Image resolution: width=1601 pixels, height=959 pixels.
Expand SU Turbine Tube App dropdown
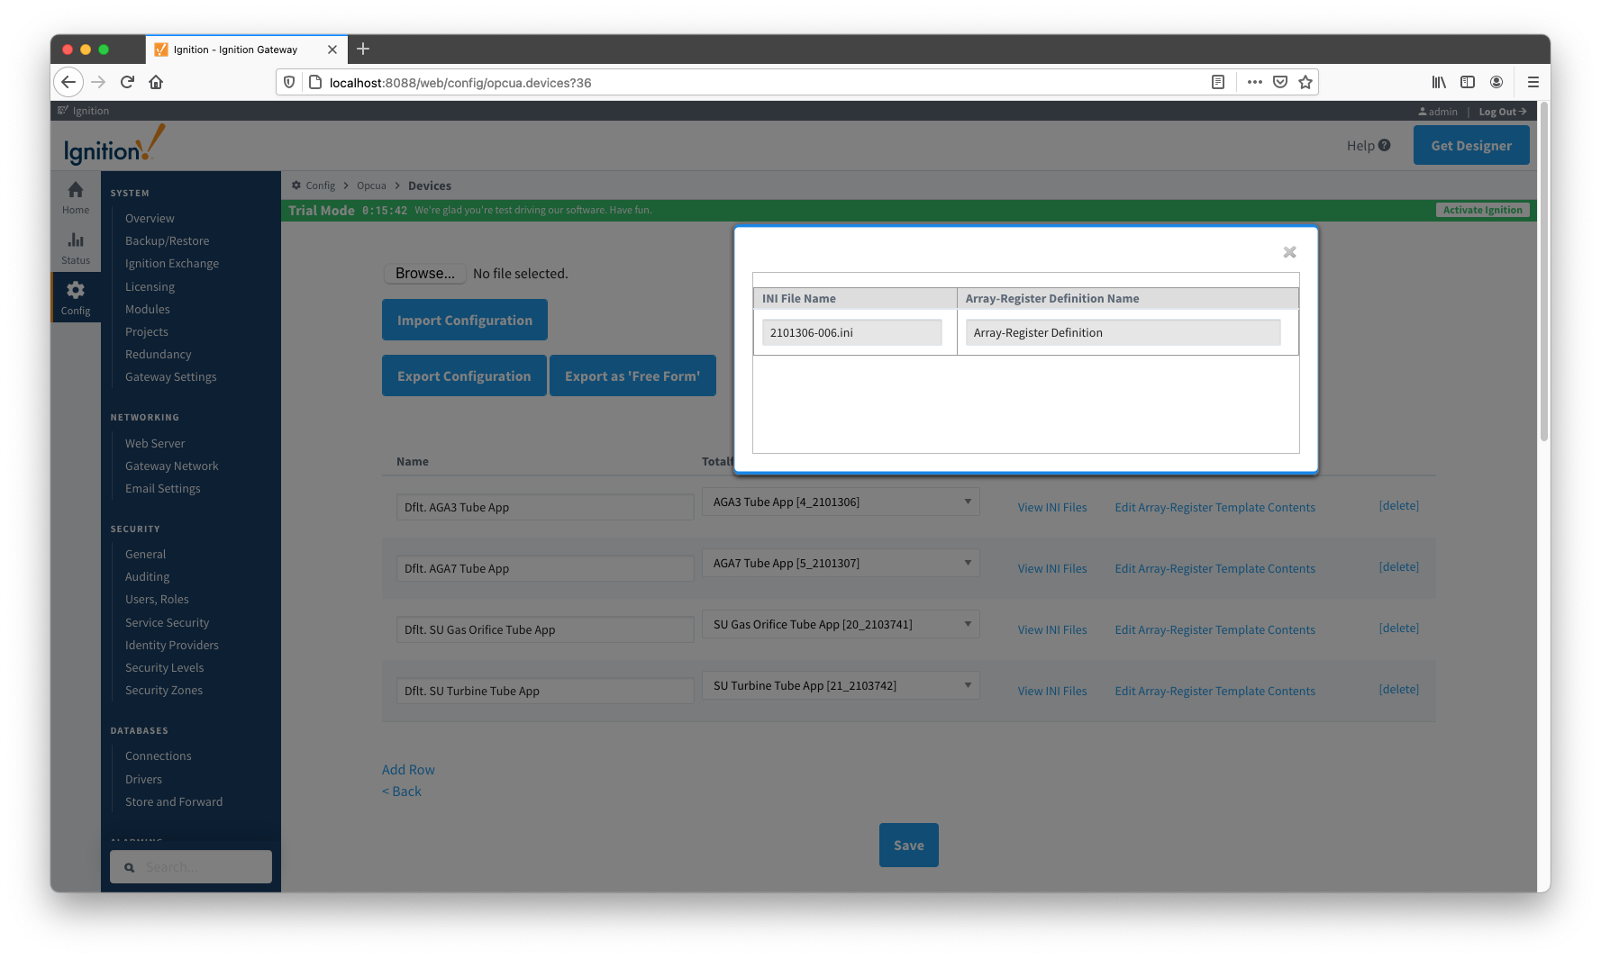pyautogui.click(x=841, y=685)
